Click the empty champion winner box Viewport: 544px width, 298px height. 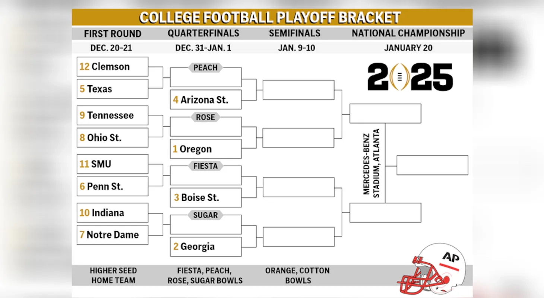click(x=432, y=165)
